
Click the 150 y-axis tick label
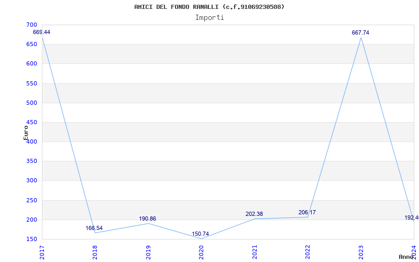[x=31, y=239]
